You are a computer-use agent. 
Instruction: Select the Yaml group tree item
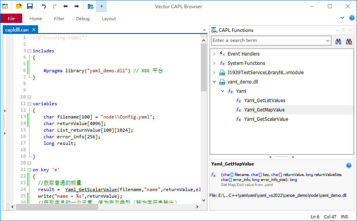241,91
